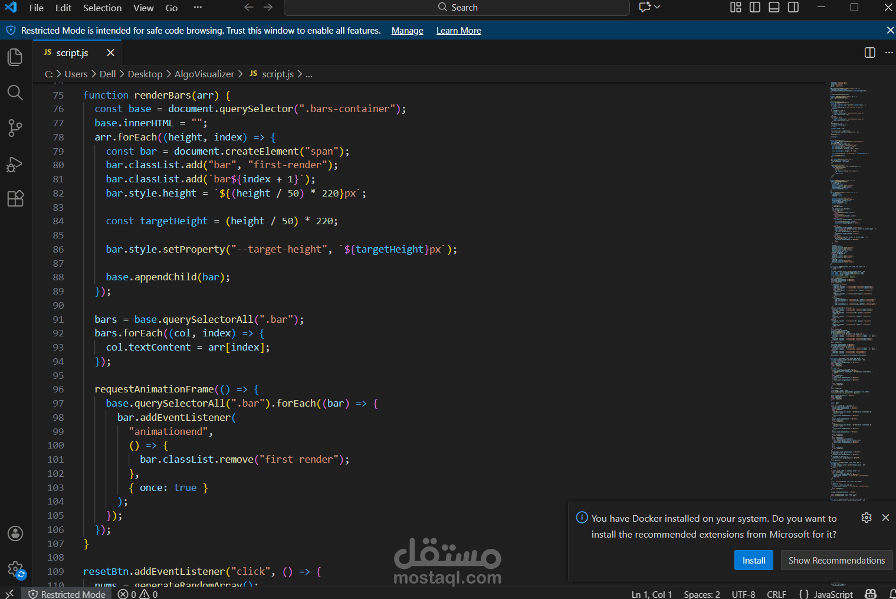The width and height of the screenshot is (896, 599).
Task: Open the Copilot chat dropdown arrow
Action: pyautogui.click(x=657, y=7)
